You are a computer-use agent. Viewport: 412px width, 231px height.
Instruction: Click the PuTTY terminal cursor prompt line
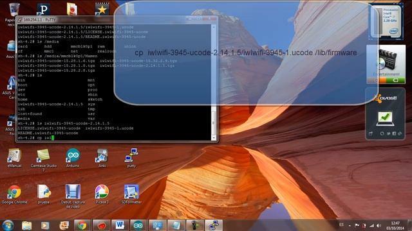tap(36, 138)
